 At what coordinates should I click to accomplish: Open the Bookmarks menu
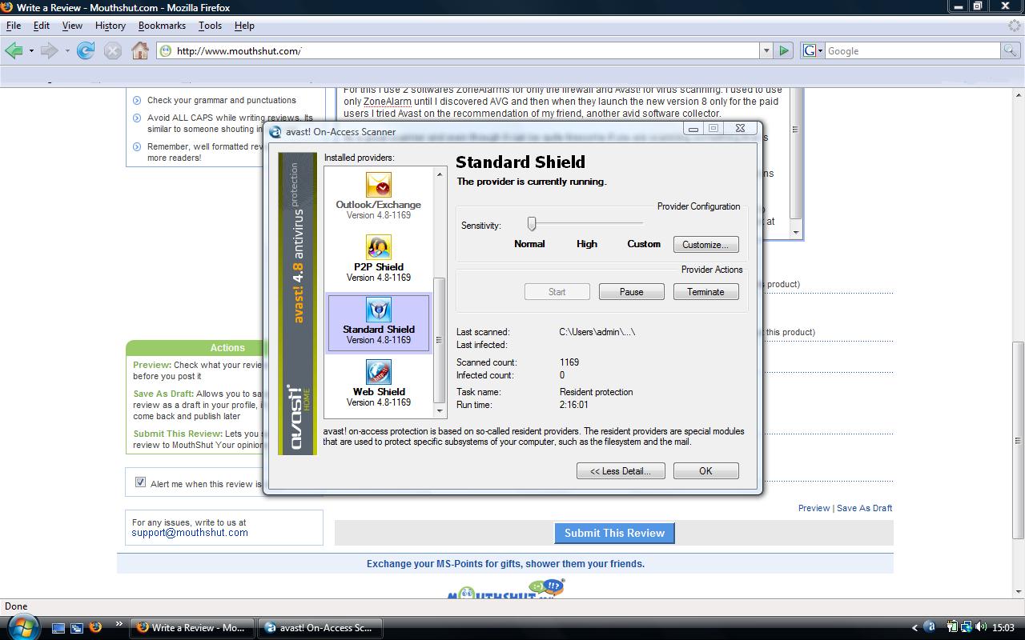click(x=162, y=26)
